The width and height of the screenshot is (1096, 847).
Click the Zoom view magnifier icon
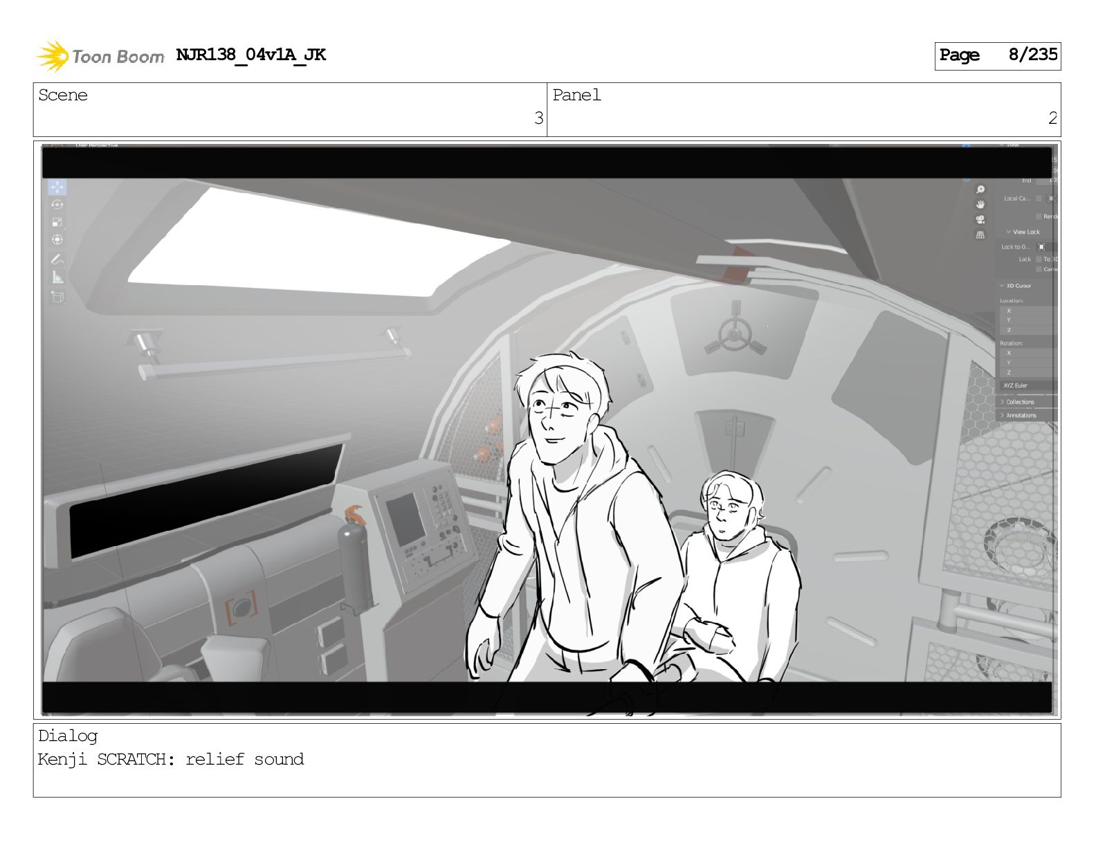(x=980, y=189)
